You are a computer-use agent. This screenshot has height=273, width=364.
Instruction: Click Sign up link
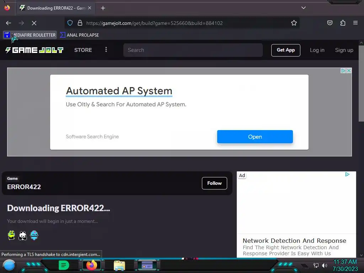pyautogui.click(x=344, y=50)
